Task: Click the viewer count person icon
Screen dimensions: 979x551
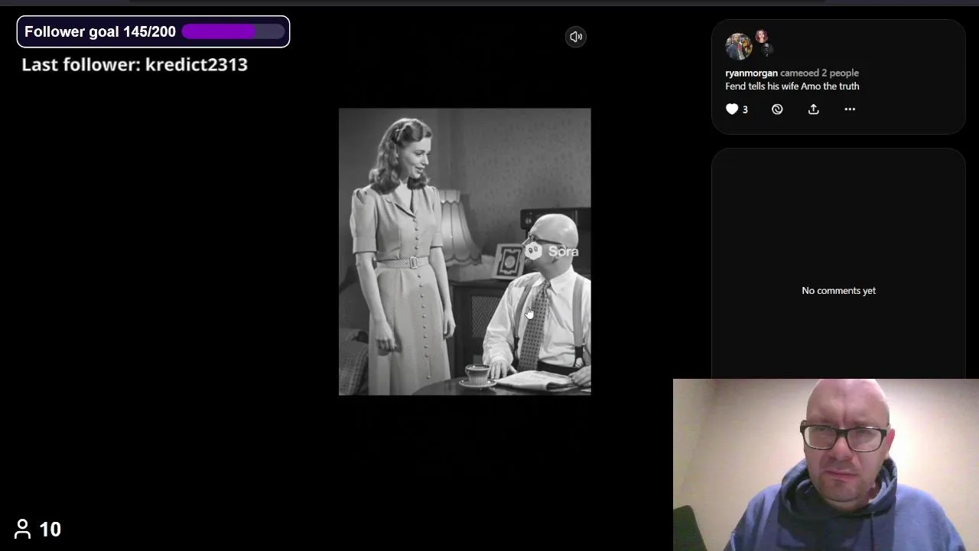Action: point(22,529)
